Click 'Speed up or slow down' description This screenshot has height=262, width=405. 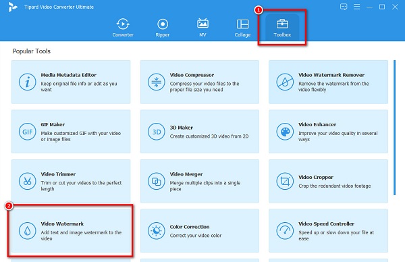336,236
